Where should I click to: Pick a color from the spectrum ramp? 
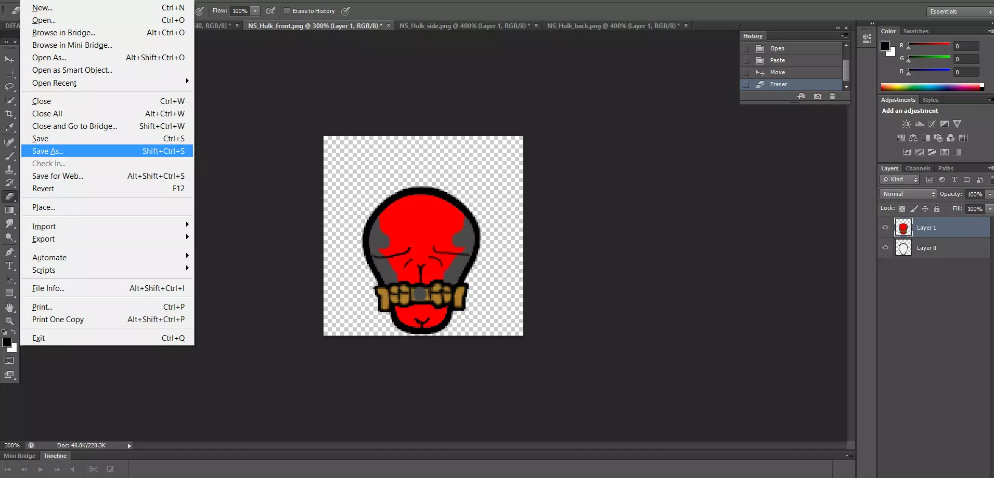click(932, 87)
